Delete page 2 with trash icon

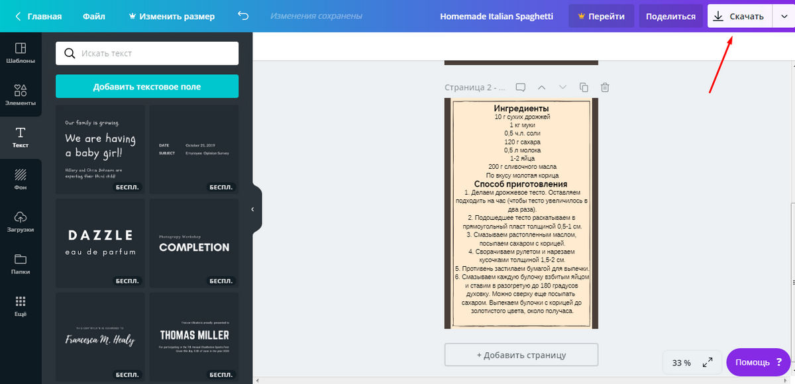(x=605, y=87)
